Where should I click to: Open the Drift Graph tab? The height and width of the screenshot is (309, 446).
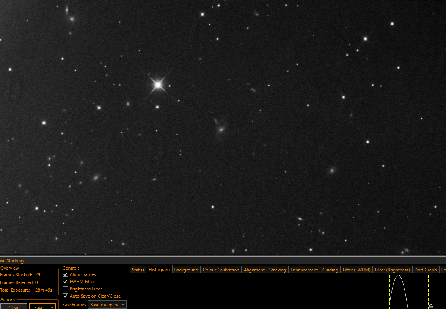pyautogui.click(x=425, y=270)
